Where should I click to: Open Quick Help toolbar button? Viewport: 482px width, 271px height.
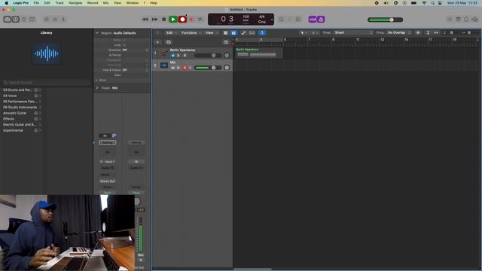24,20
